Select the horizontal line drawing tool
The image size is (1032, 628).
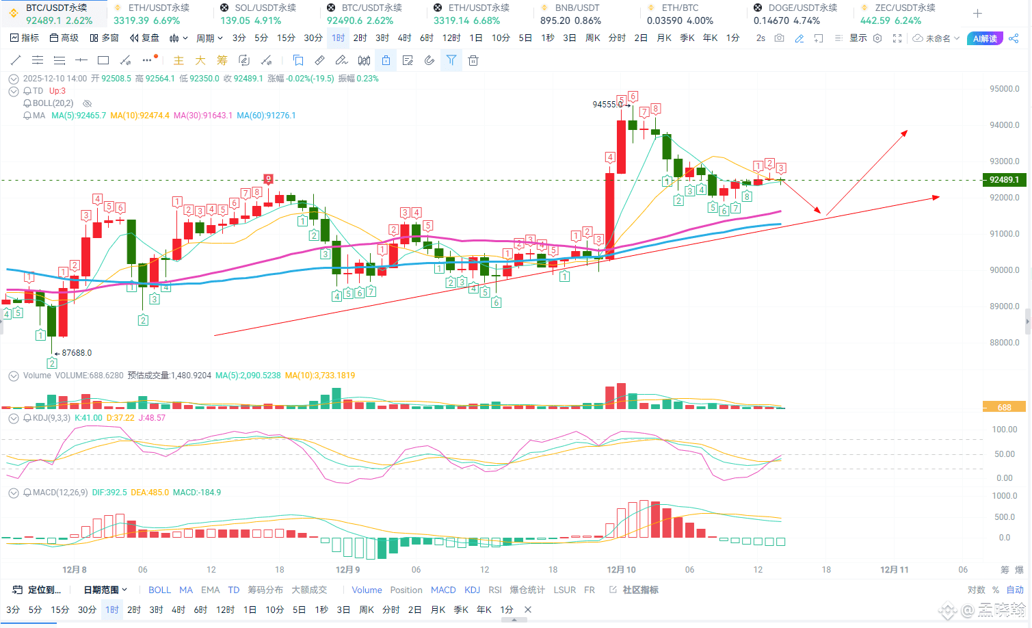[x=81, y=60]
